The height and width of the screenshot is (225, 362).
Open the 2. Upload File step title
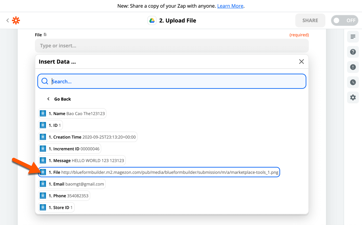[x=178, y=20]
